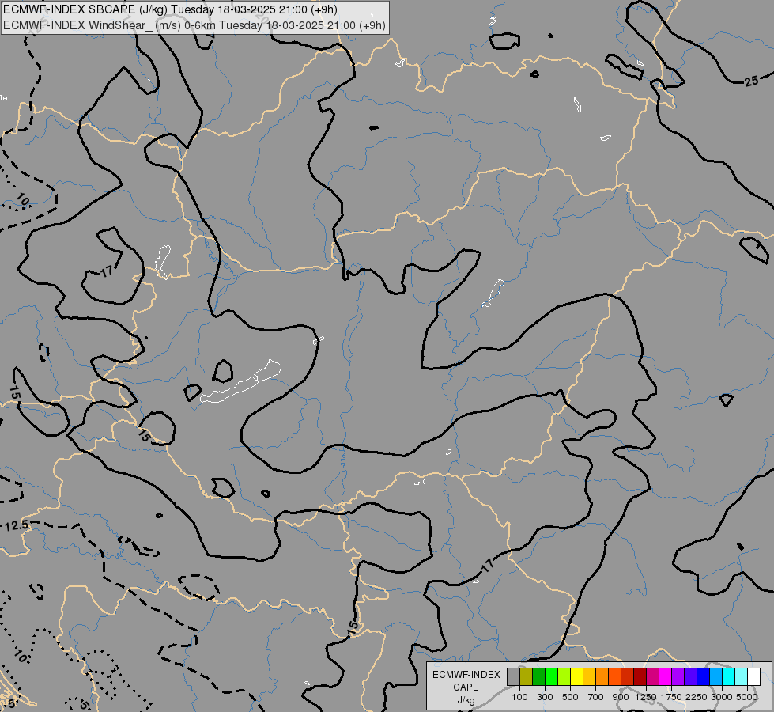774x712 pixels.
Task: Click the dark red legend swatch
Action: click(x=640, y=677)
